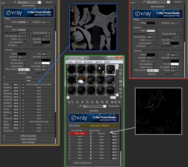188x167 pixels.
Task: Enable the RGlossiness map checkbox
Action: point(23,97)
